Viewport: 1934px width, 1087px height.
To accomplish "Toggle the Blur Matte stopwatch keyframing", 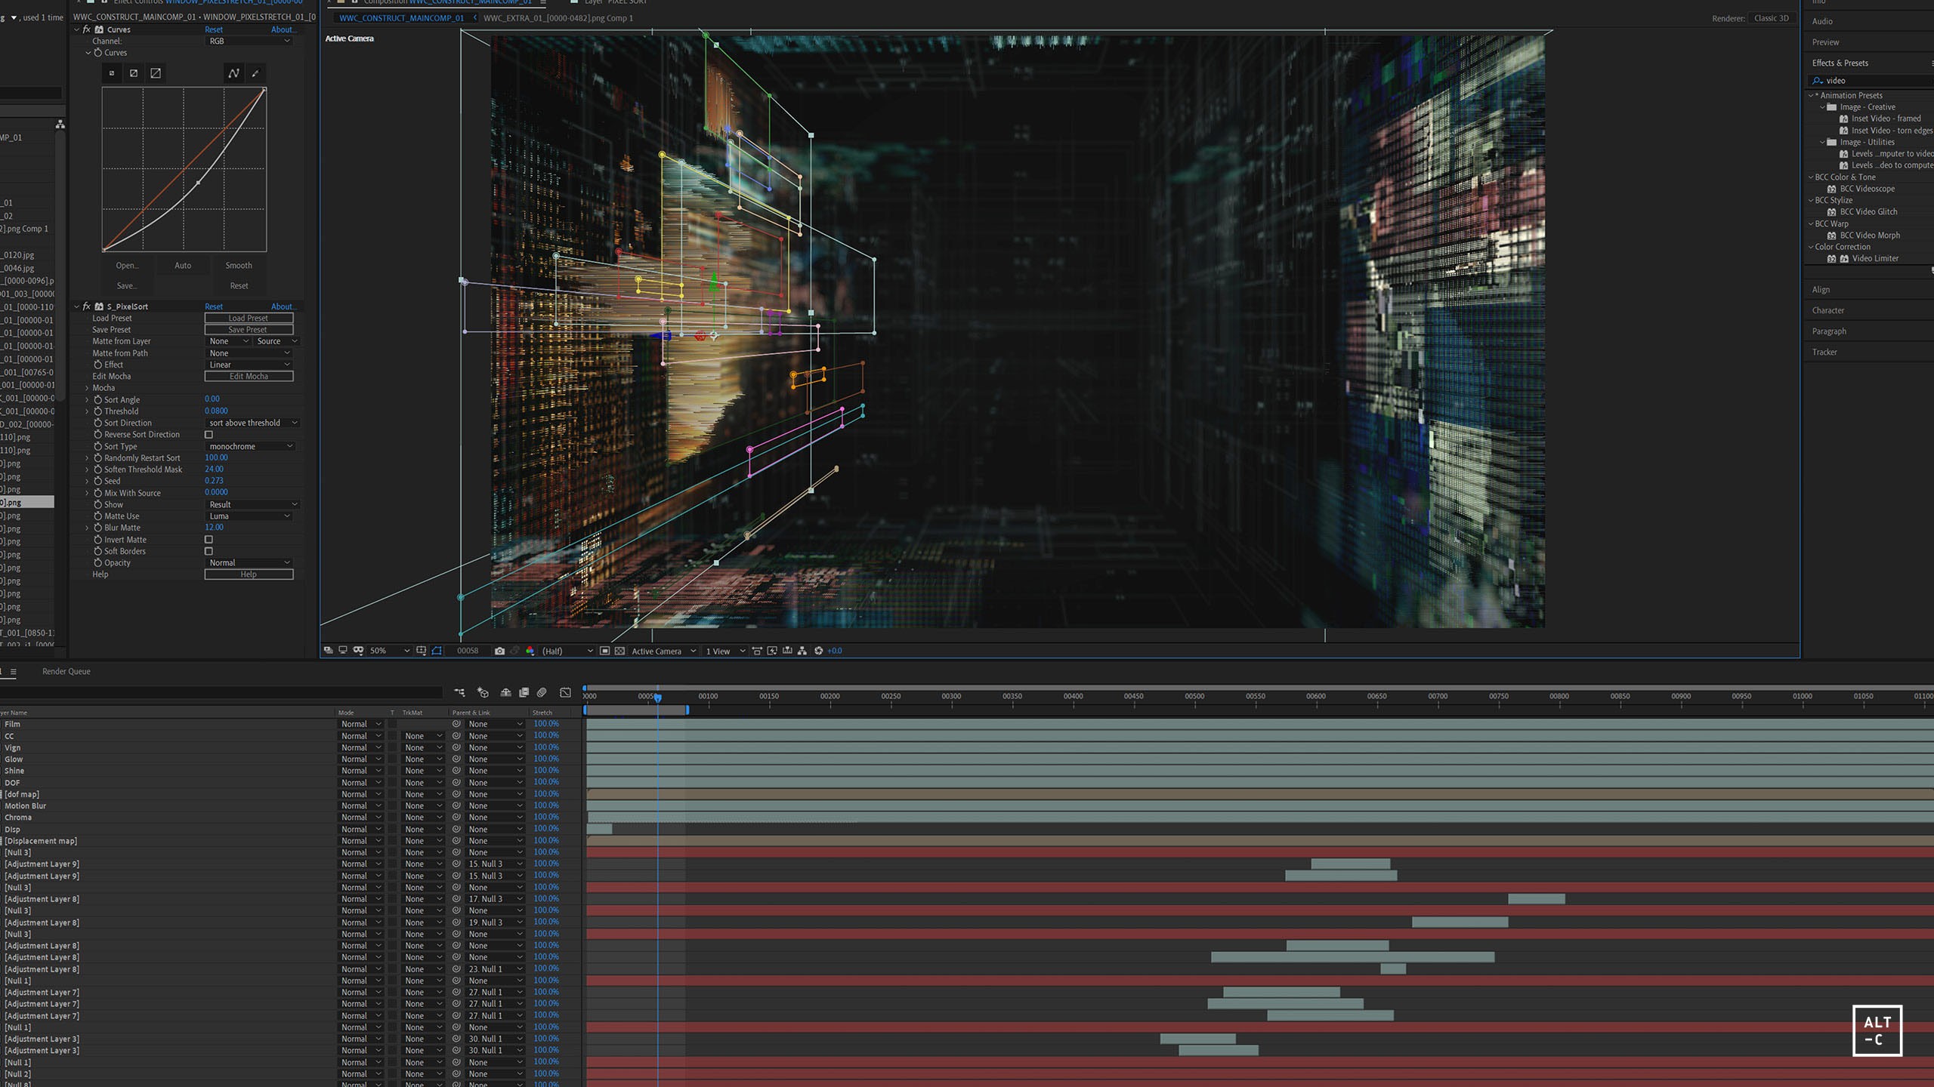I will pyautogui.click(x=98, y=528).
